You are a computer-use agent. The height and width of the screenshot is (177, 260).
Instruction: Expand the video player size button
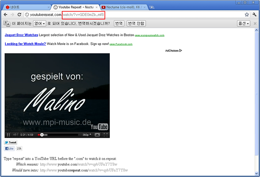click(97, 135)
